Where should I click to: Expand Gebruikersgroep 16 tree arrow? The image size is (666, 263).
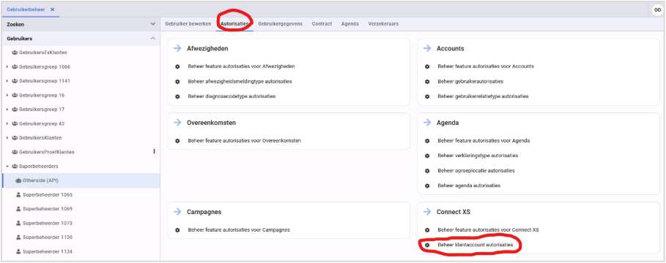7,95
